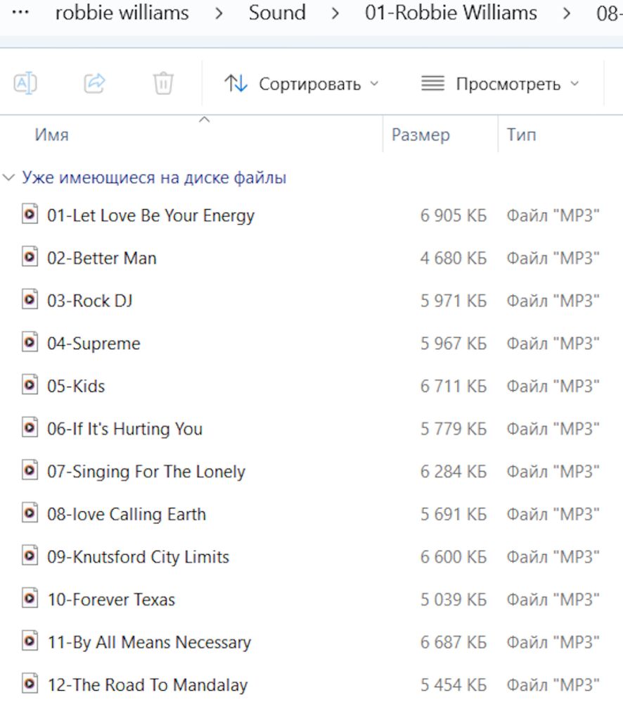Open the breadcrumb overflow ellipsis
Image resolution: width=623 pixels, height=721 pixels.
click(x=20, y=13)
